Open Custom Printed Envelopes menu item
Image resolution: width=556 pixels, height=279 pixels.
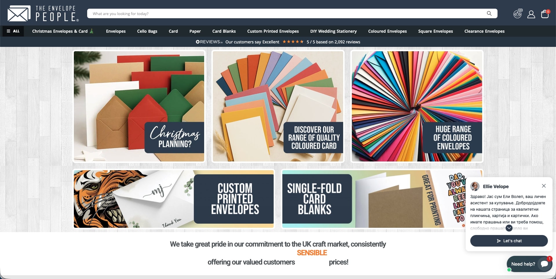(273, 31)
